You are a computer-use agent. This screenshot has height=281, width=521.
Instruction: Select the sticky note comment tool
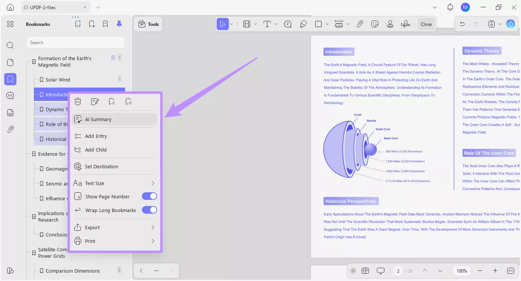click(x=288, y=24)
